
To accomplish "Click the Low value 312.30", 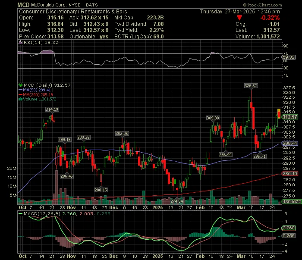I will tap(56, 30).
